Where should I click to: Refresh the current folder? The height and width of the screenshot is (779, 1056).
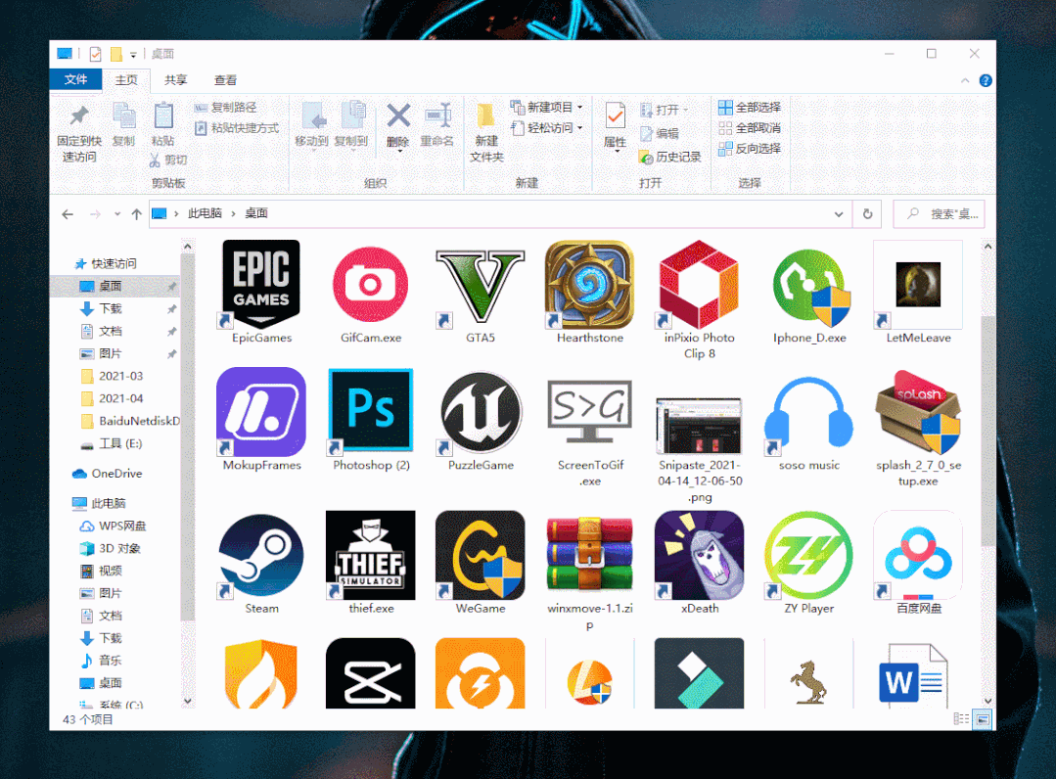[867, 214]
